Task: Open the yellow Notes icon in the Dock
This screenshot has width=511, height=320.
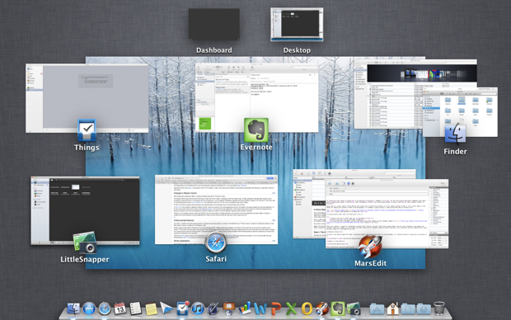Action: coord(151,308)
